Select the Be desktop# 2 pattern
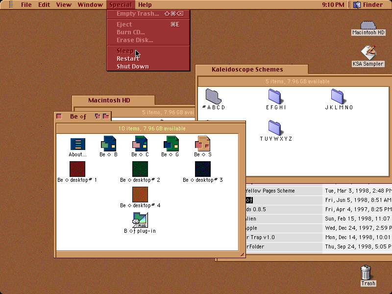 (140, 169)
